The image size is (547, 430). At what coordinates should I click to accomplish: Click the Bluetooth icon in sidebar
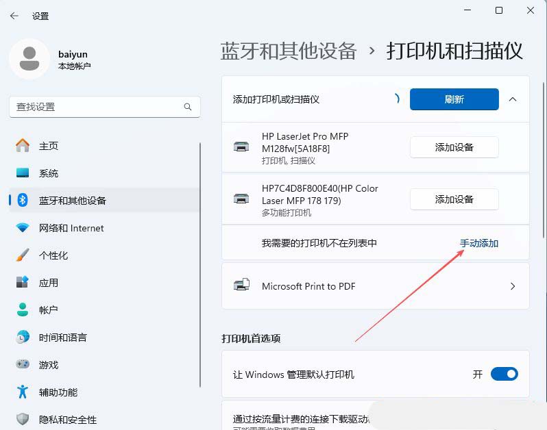(x=23, y=200)
